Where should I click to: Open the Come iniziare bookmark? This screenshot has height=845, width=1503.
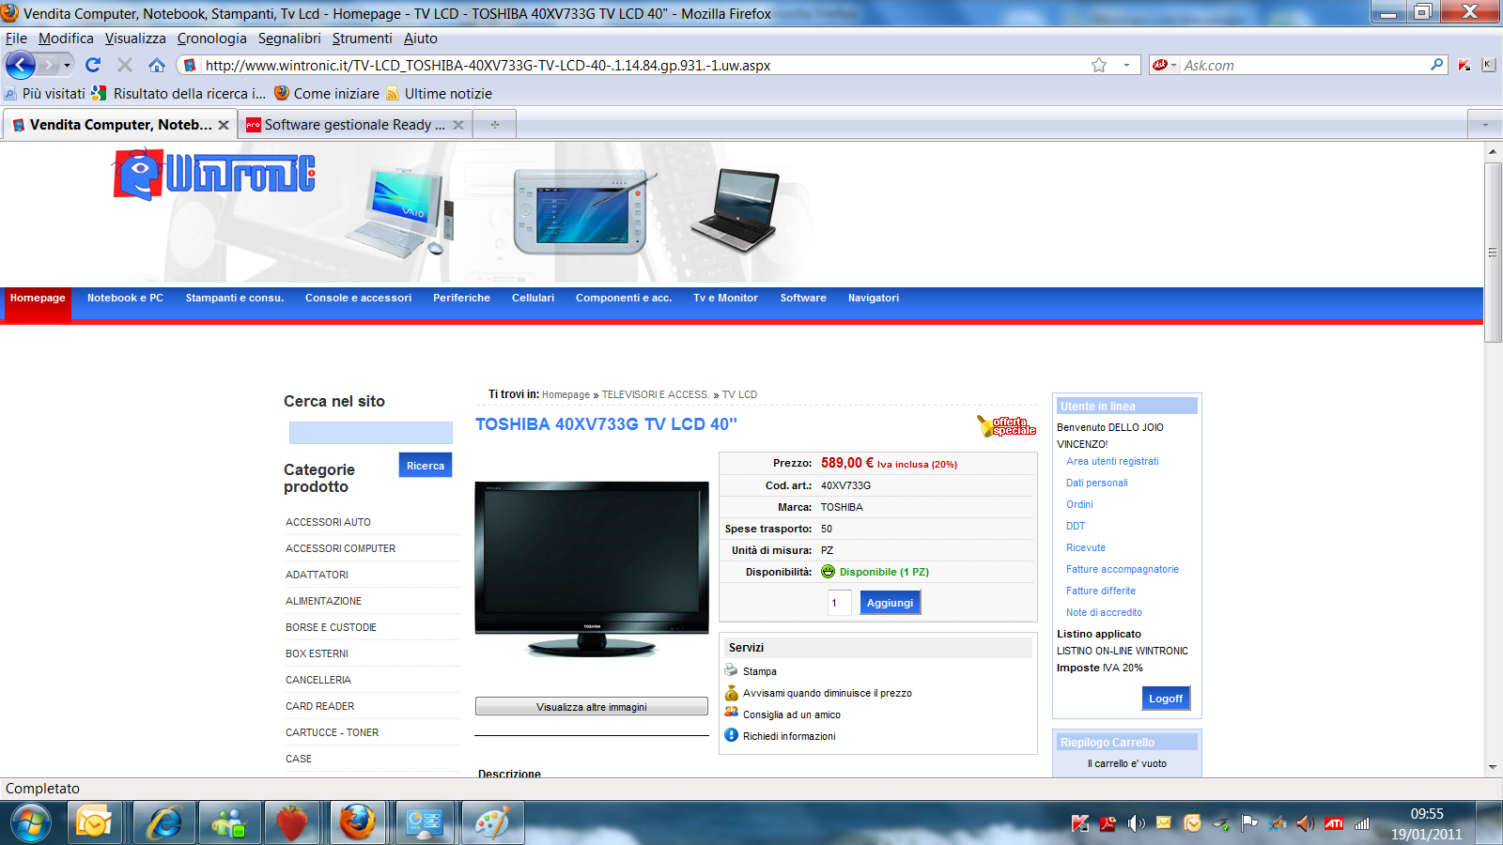327,94
